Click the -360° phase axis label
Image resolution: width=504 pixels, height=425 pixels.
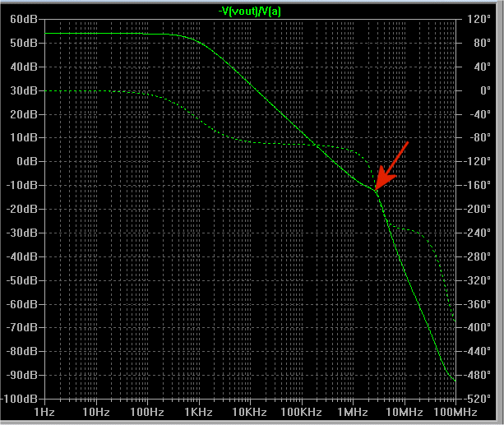tap(478, 304)
